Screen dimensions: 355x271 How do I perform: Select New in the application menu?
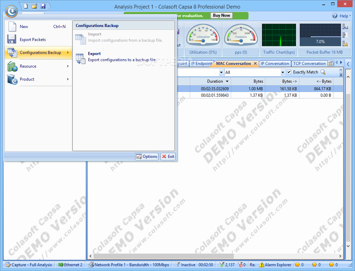tap(38, 27)
